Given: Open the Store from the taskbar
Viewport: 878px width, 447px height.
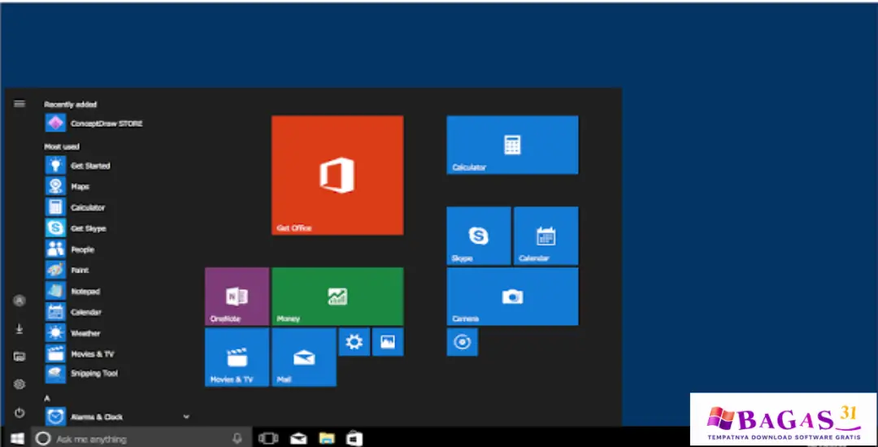Looking at the screenshot, I should pyautogui.click(x=354, y=439).
